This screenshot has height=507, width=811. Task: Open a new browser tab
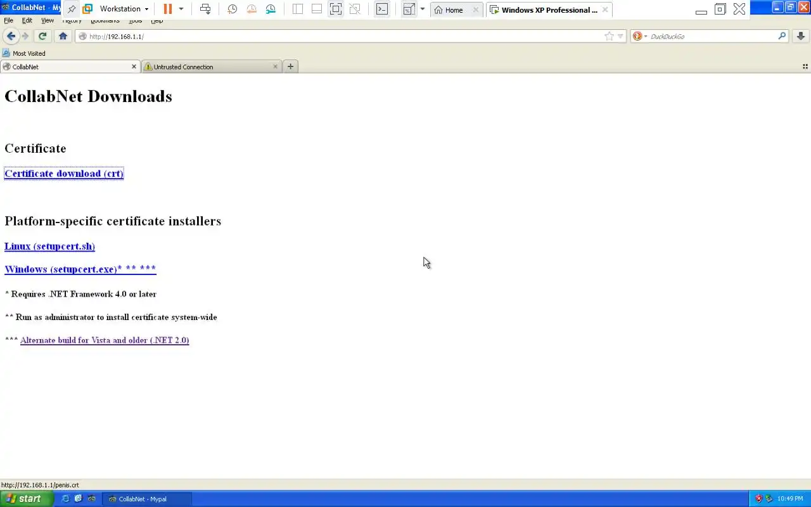tap(290, 67)
